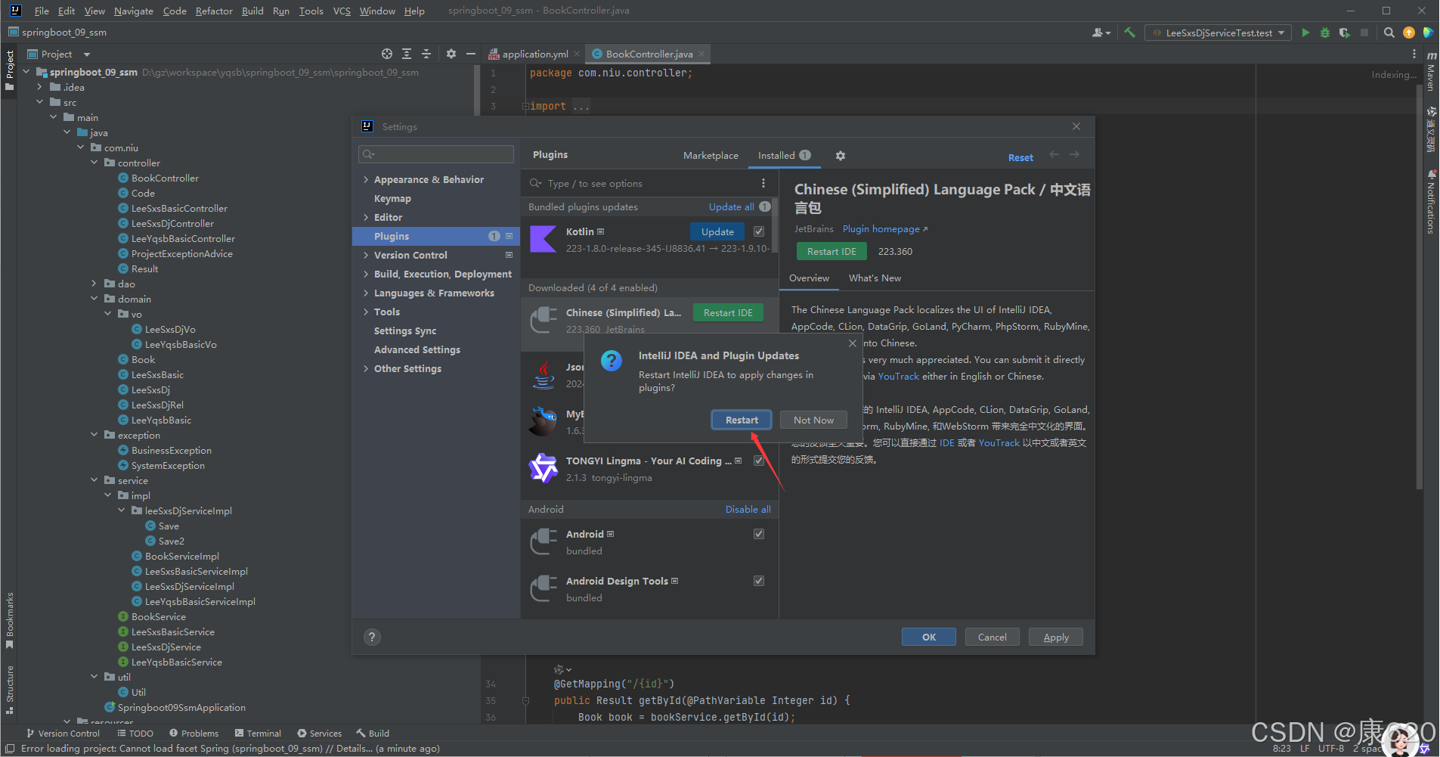Close the IDE and Plugin Updates popup
Screen dimensions: 1440x757
pyautogui.click(x=853, y=343)
